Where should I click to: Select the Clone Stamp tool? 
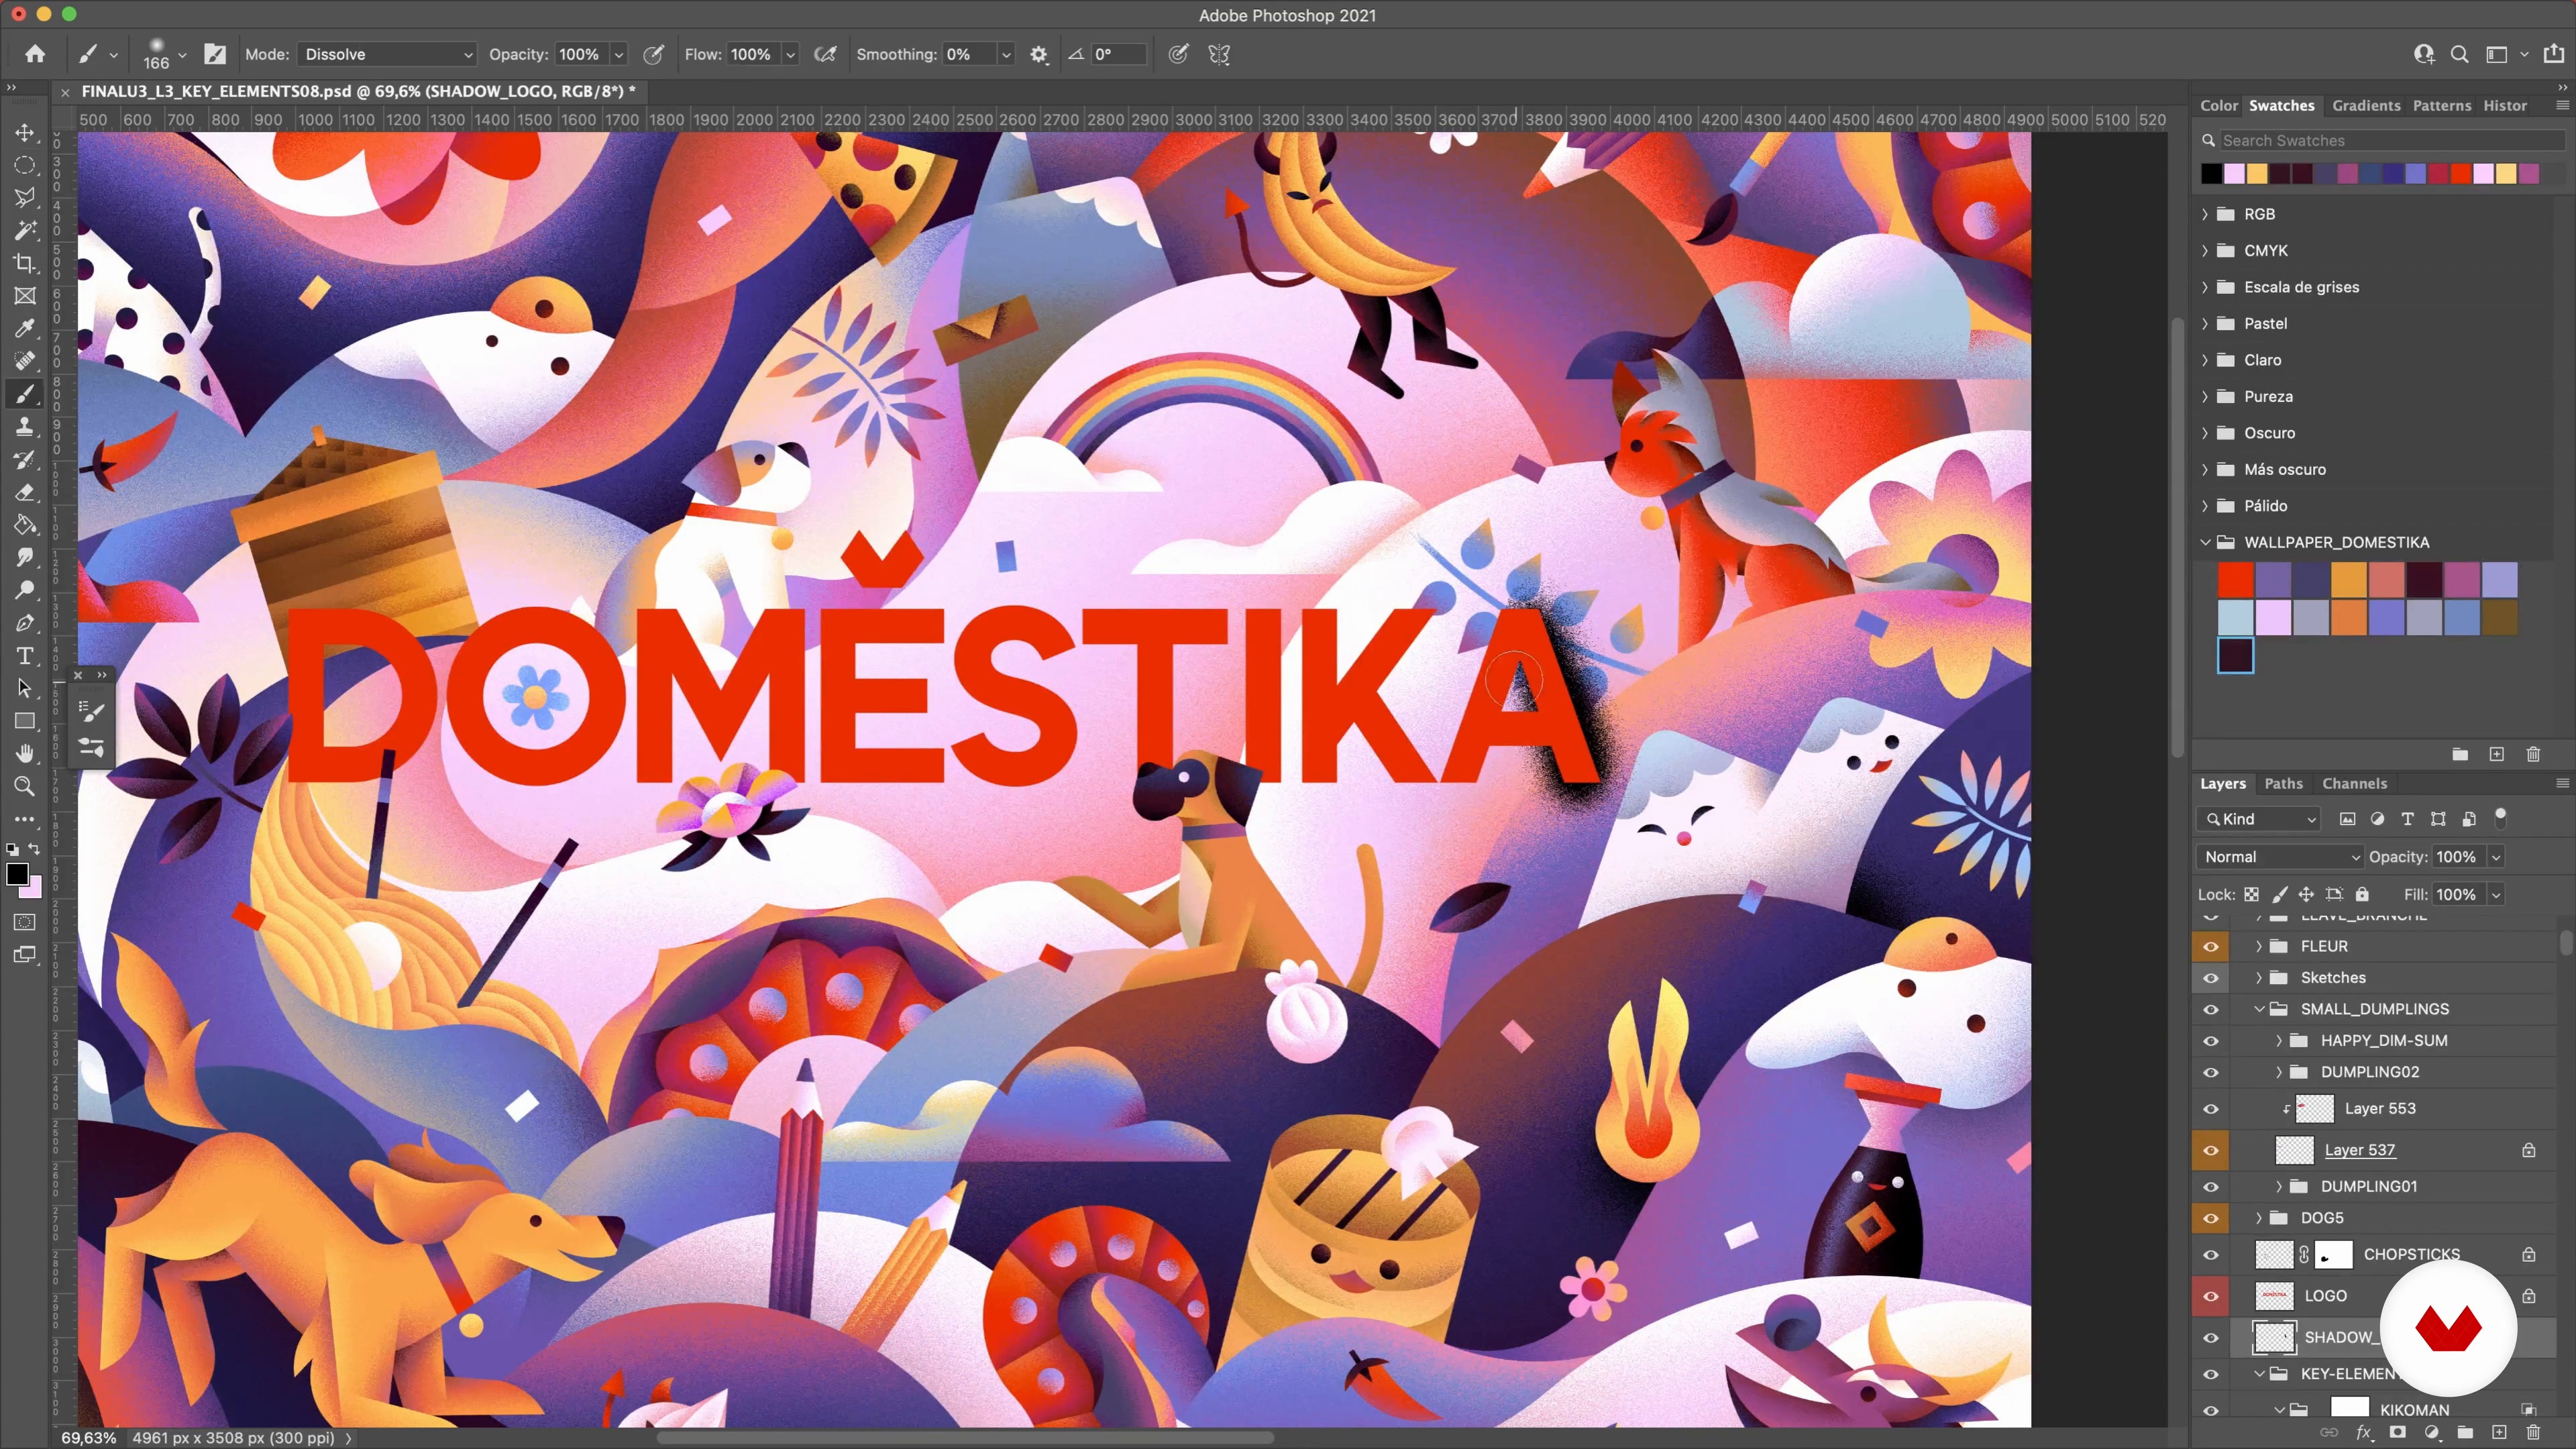click(x=25, y=426)
